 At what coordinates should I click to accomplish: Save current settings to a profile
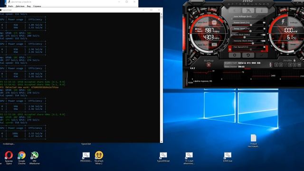299,65
